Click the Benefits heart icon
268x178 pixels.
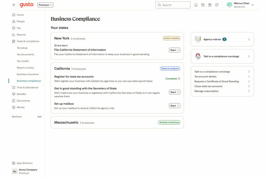pos(14,94)
